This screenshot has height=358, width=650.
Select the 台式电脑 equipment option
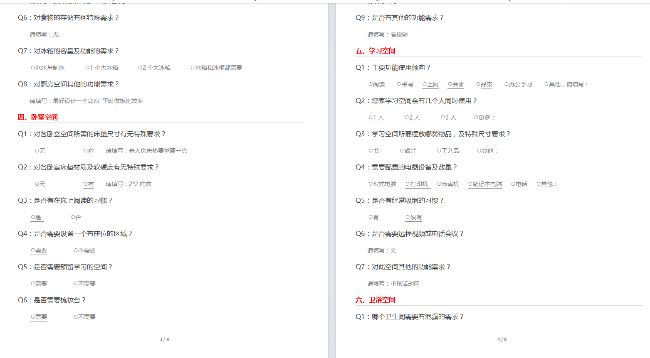(383, 184)
